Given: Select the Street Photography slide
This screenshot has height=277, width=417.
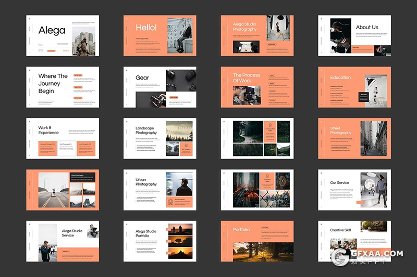Looking at the screenshot, I should [354, 138].
